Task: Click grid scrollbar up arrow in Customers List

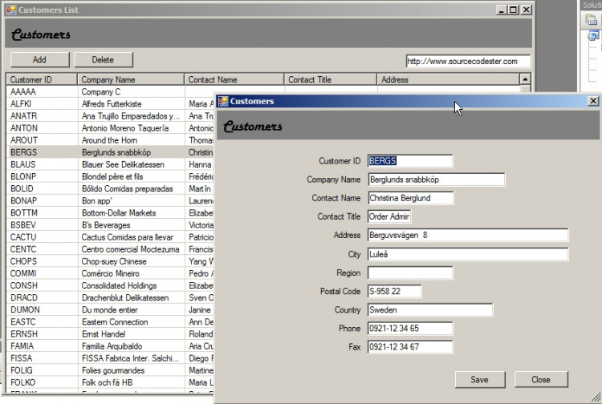Action: [525, 79]
